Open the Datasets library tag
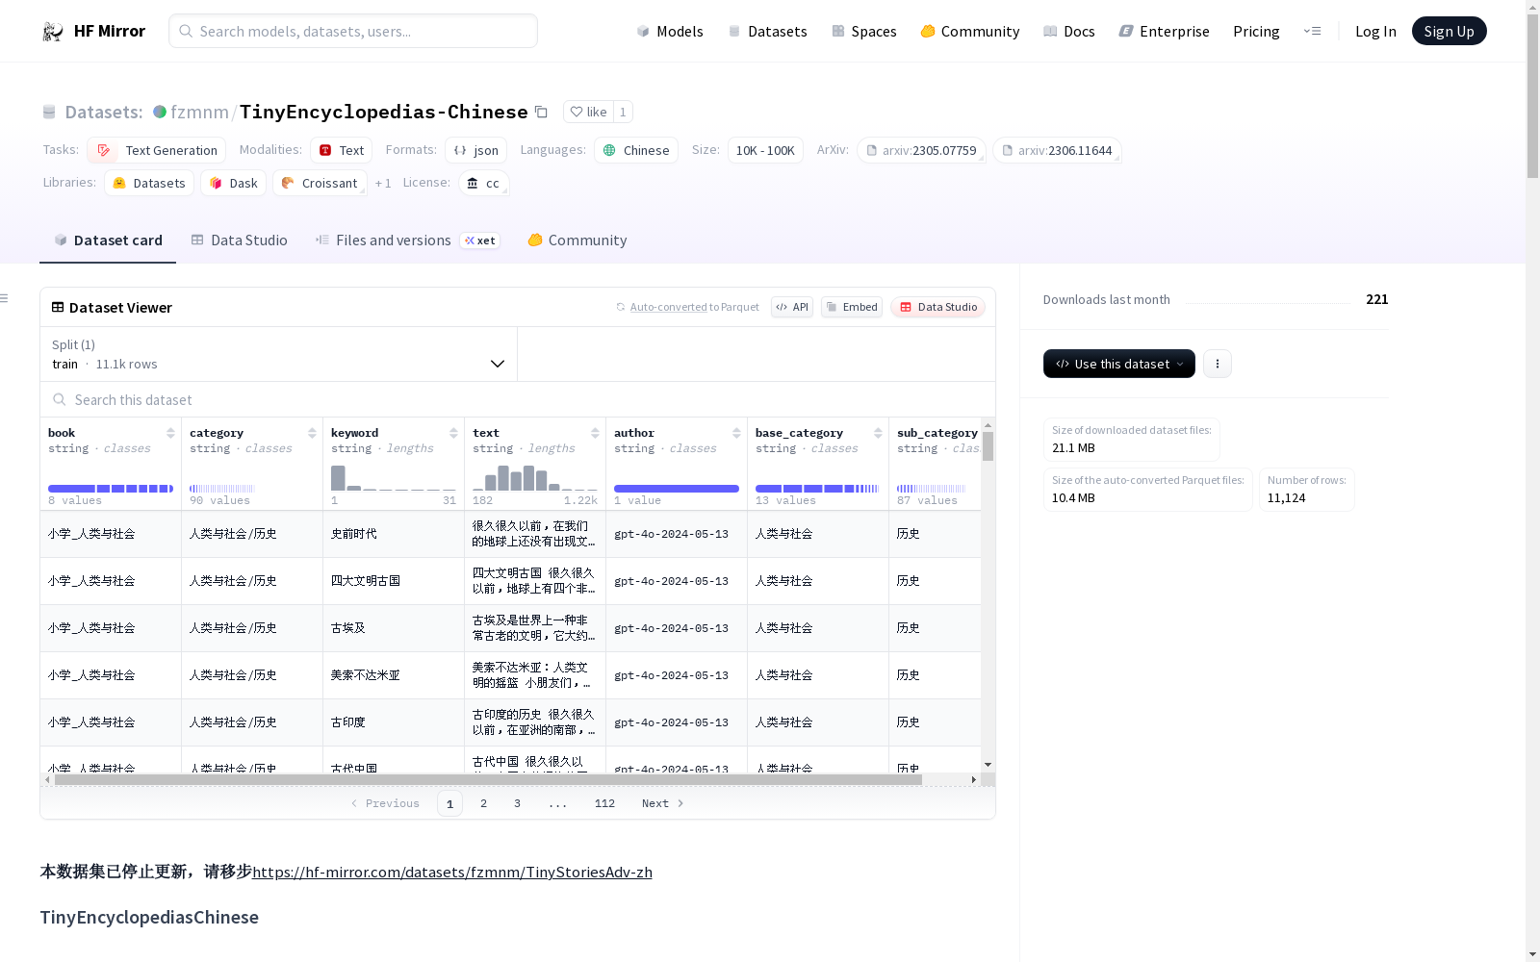The width and height of the screenshot is (1540, 962). click(x=149, y=183)
